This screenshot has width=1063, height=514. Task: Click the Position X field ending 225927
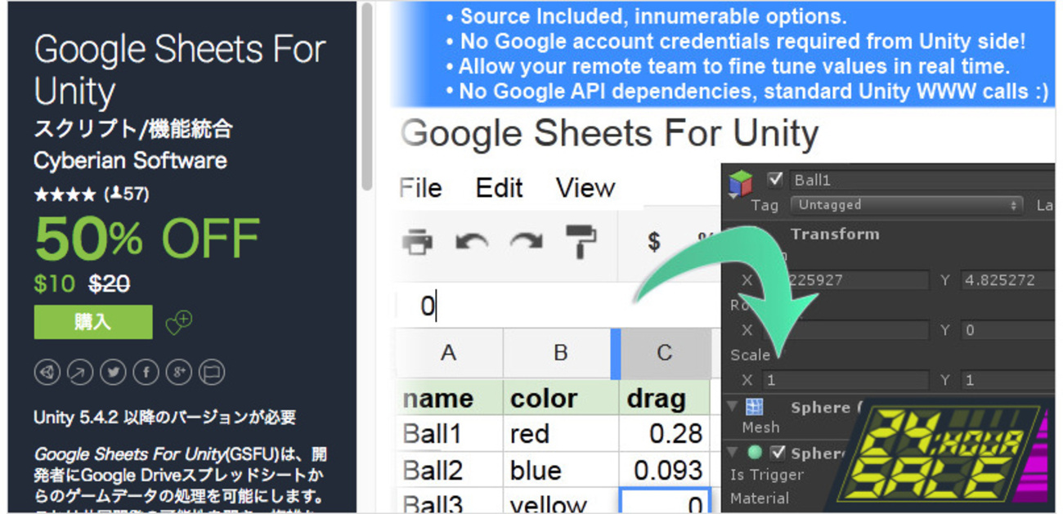point(845,280)
